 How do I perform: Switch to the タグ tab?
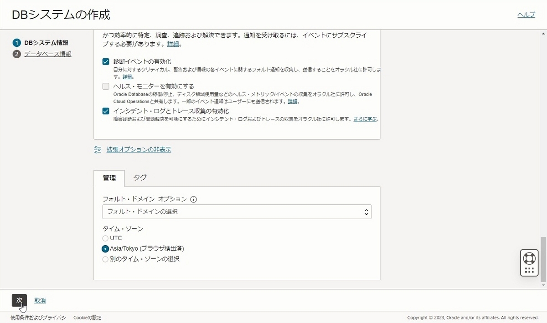point(139,178)
